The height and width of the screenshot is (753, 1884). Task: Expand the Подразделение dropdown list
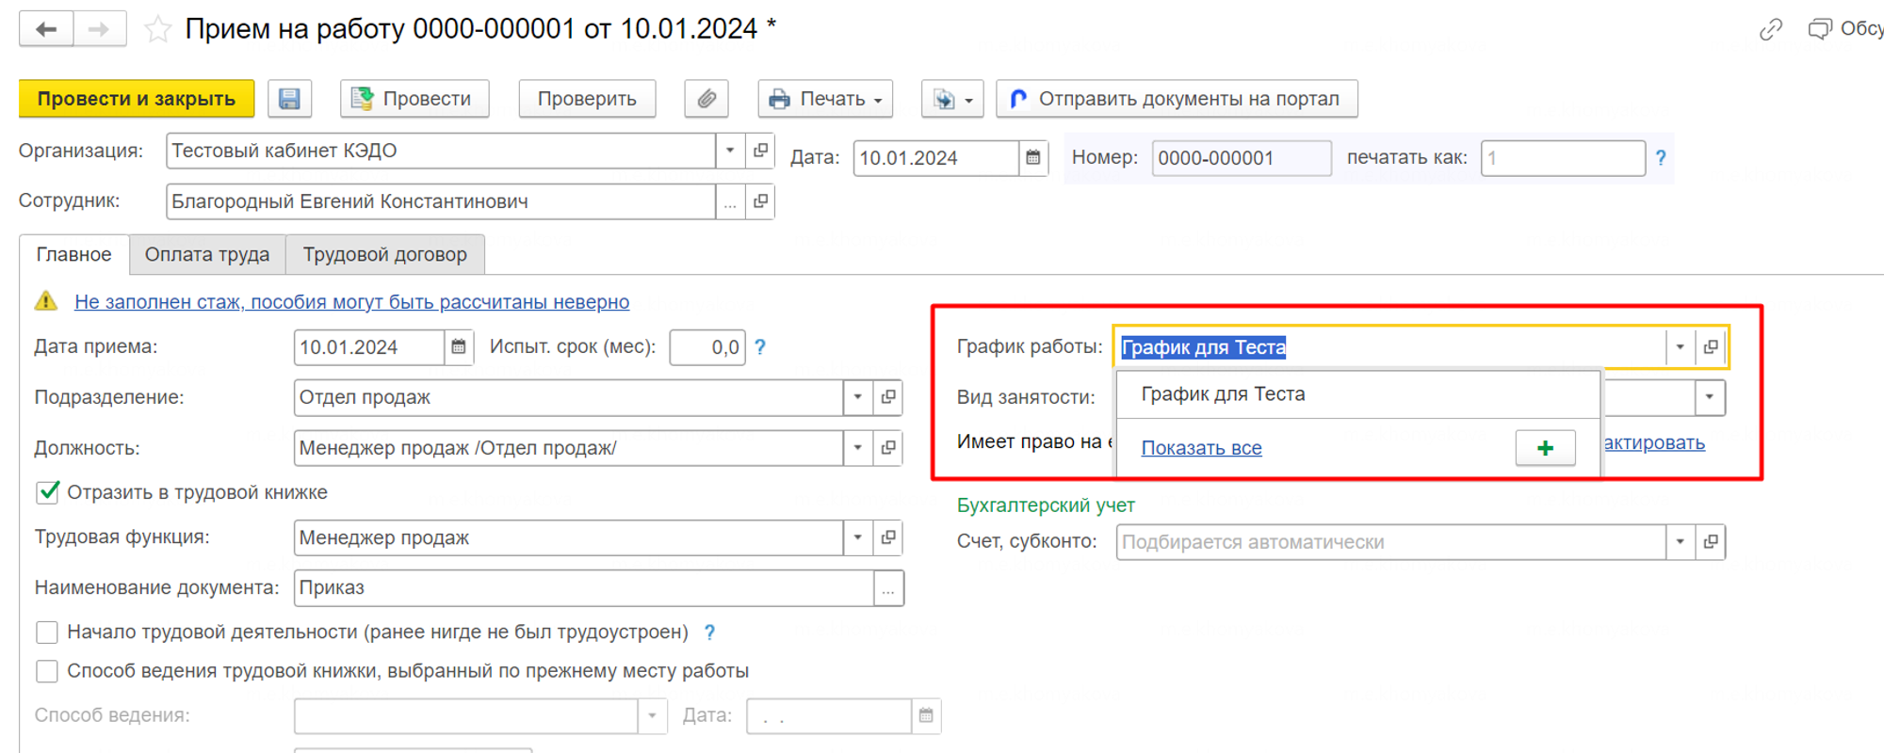857,397
